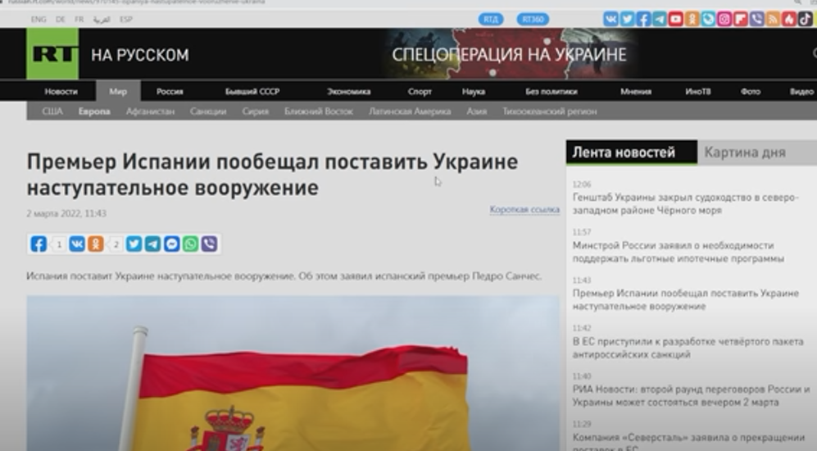Image resolution: width=817 pixels, height=451 pixels.
Task: Select the Лента новостей tab
Action: pyautogui.click(x=624, y=153)
